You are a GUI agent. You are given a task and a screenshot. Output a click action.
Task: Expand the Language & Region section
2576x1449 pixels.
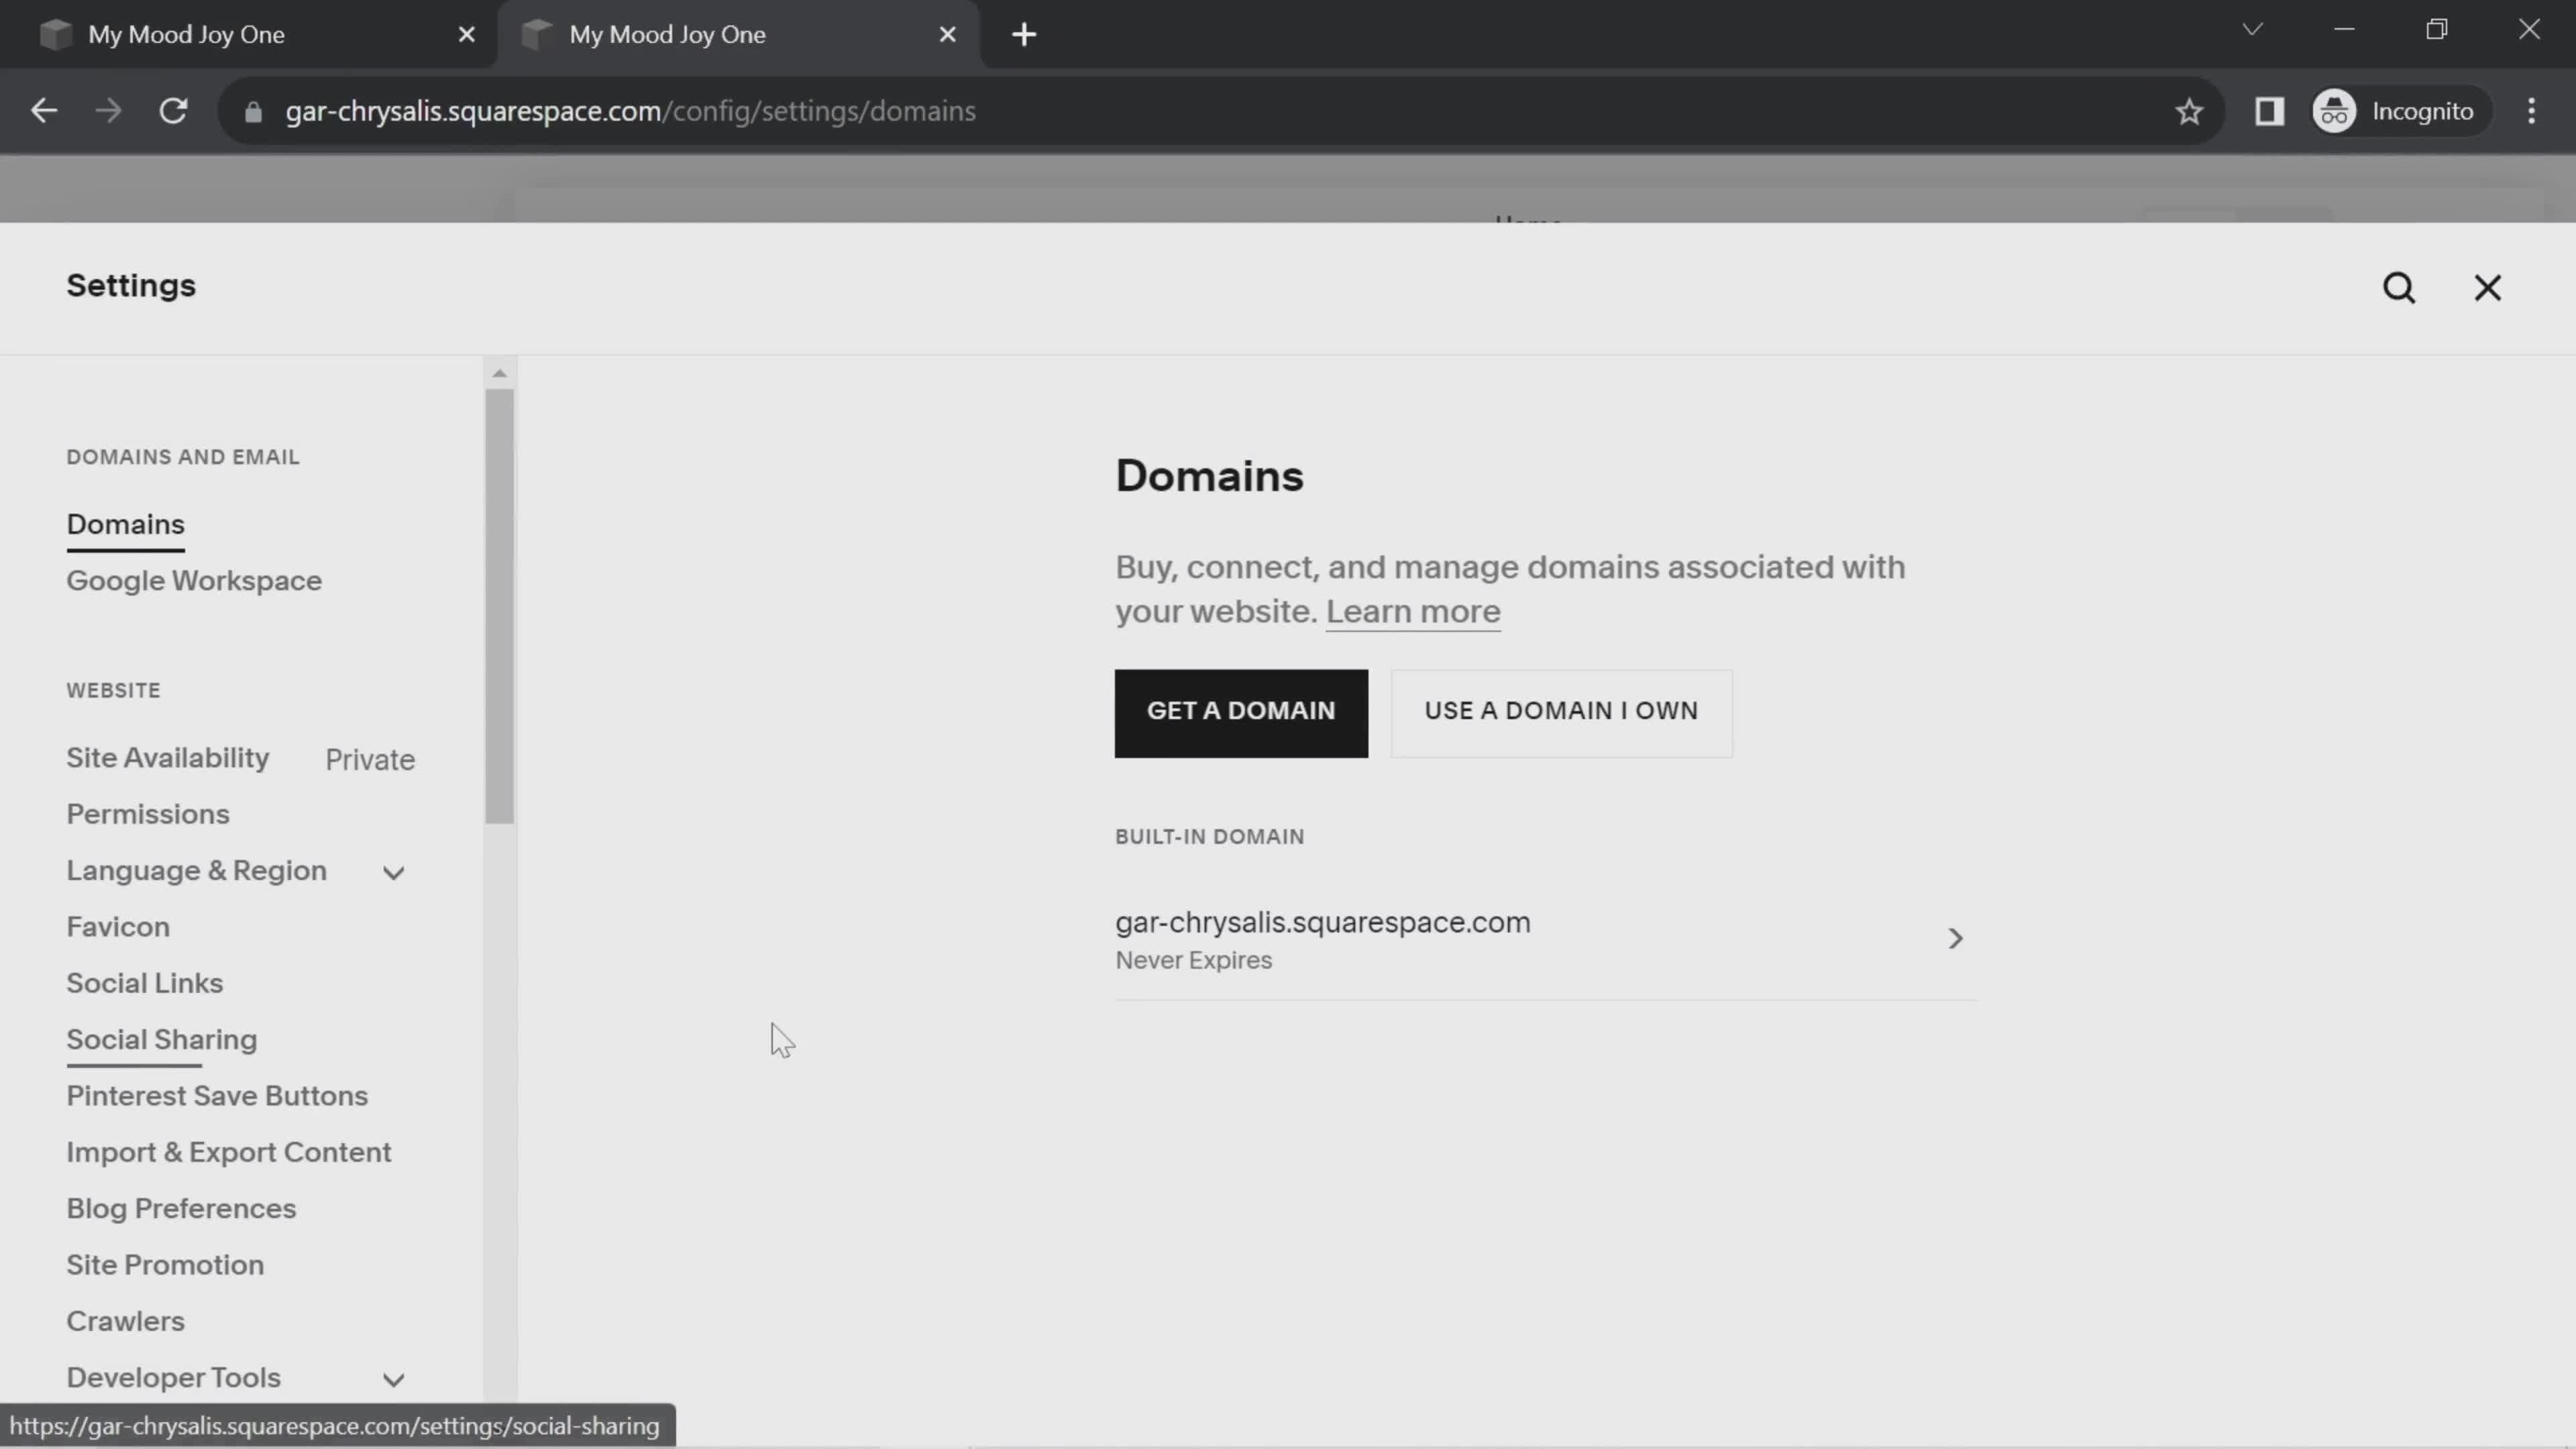pyautogui.click(x=394, y=873)
